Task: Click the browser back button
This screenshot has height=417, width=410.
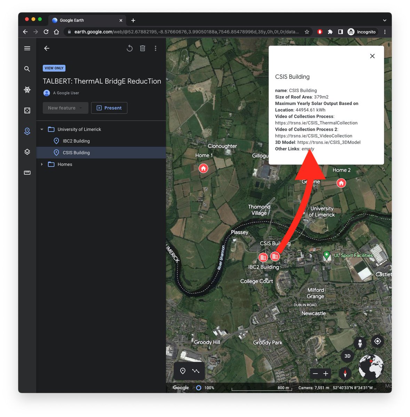Action: 25,32
